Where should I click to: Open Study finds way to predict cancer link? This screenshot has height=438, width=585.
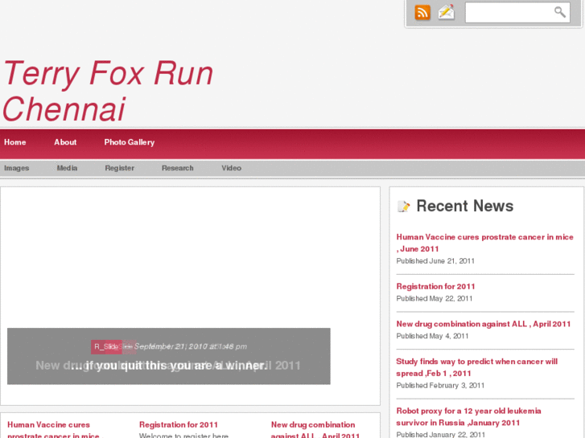click(x=477, y=367)
